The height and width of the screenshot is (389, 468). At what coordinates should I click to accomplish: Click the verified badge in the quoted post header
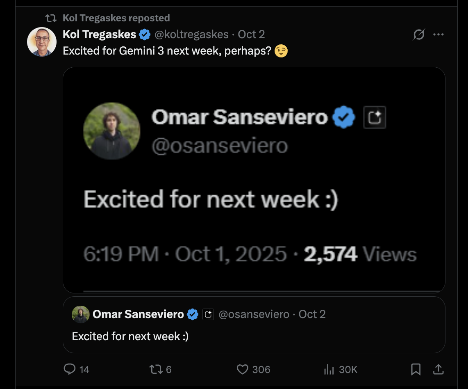click(193, 315)
